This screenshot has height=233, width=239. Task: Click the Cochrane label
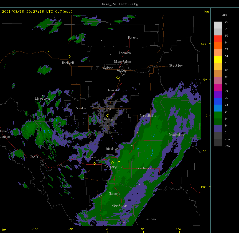(89, 157)
